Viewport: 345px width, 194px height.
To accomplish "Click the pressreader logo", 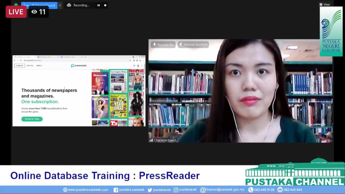I will [79, 66].
